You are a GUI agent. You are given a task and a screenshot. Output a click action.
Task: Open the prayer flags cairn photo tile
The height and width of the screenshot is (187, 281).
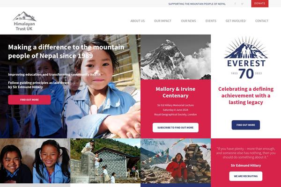176,161
